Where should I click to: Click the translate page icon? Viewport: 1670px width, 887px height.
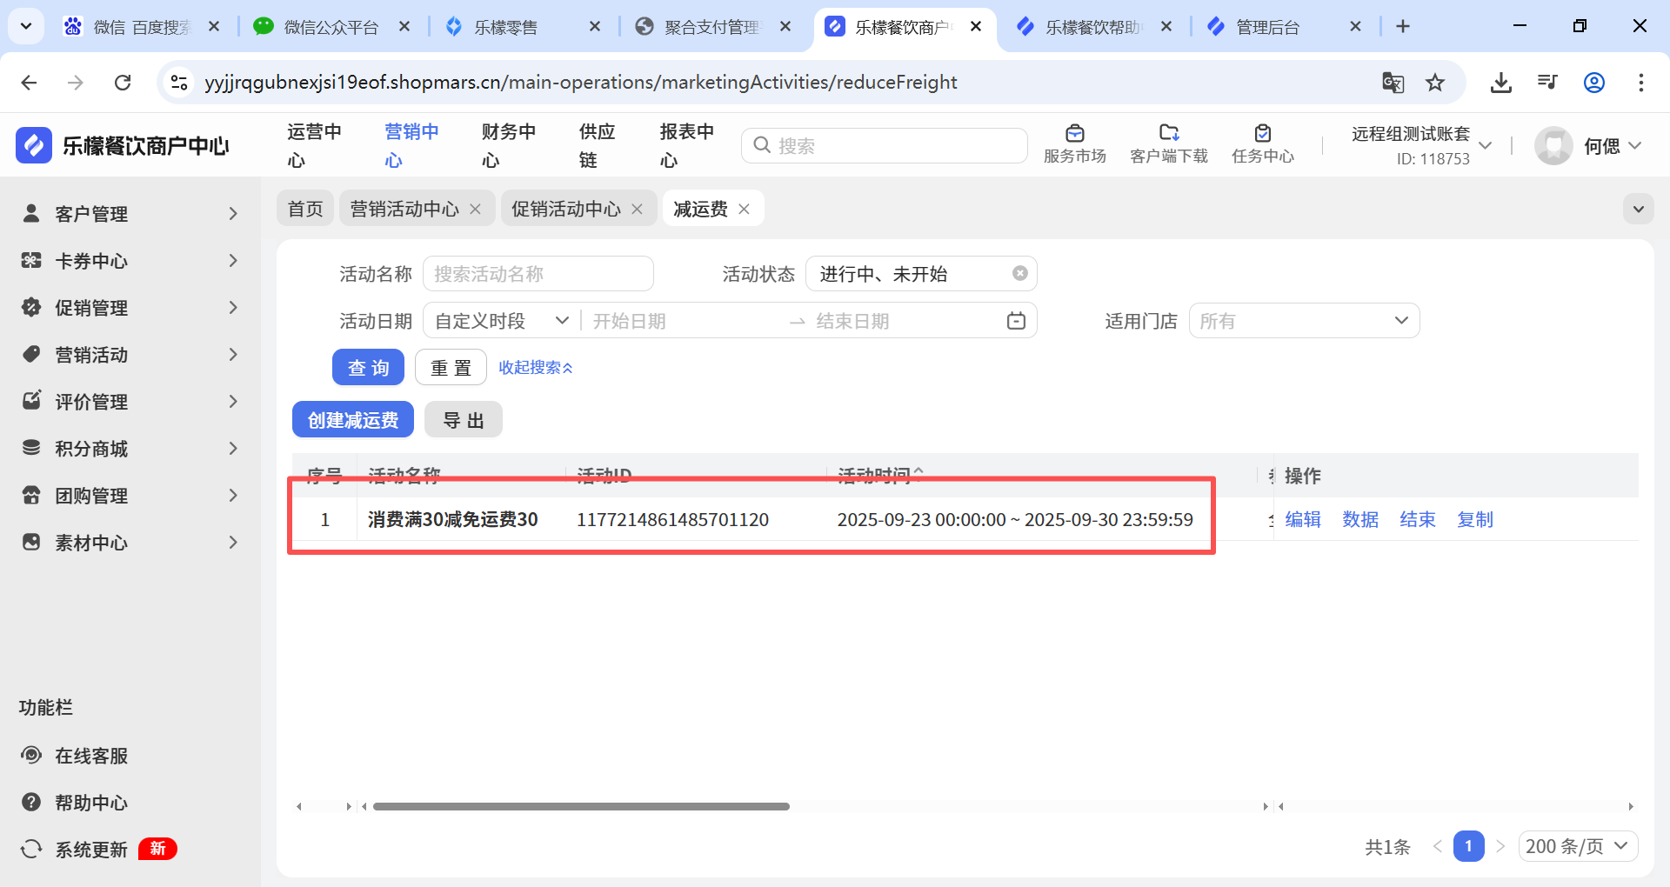coord(1393,83)
